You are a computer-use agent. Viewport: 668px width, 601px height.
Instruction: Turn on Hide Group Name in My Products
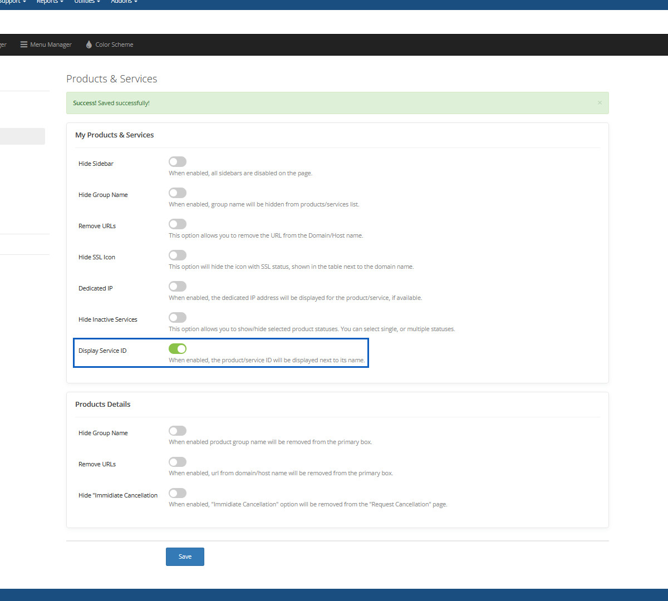pyautogui.click(x=178, y=193)
